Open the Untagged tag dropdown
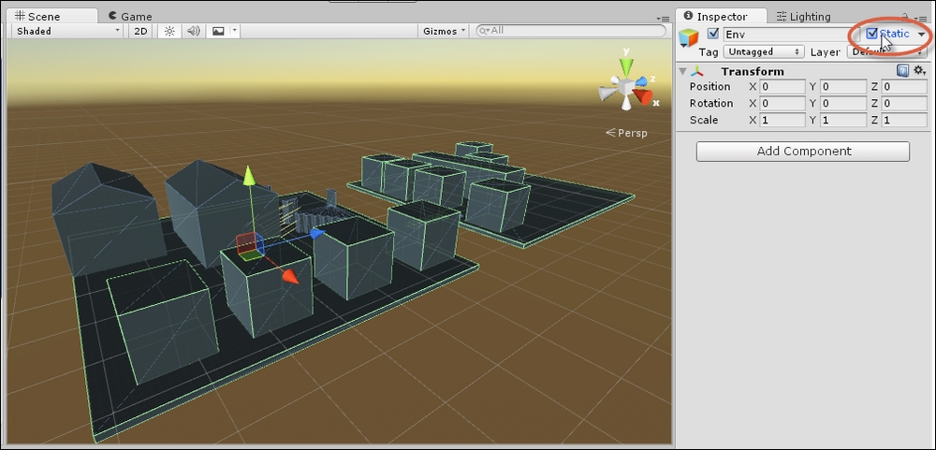The height and width of the screenshot is (450, 936). point(763,52)
